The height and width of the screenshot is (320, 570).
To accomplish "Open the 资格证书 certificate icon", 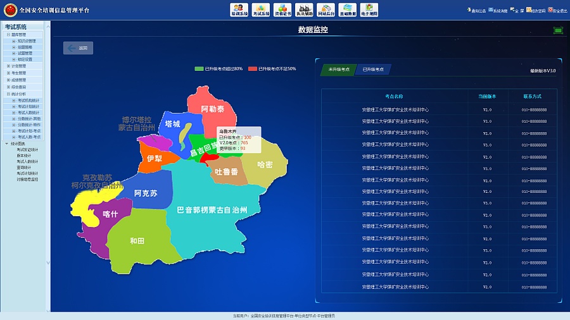I will pos(282,9).
